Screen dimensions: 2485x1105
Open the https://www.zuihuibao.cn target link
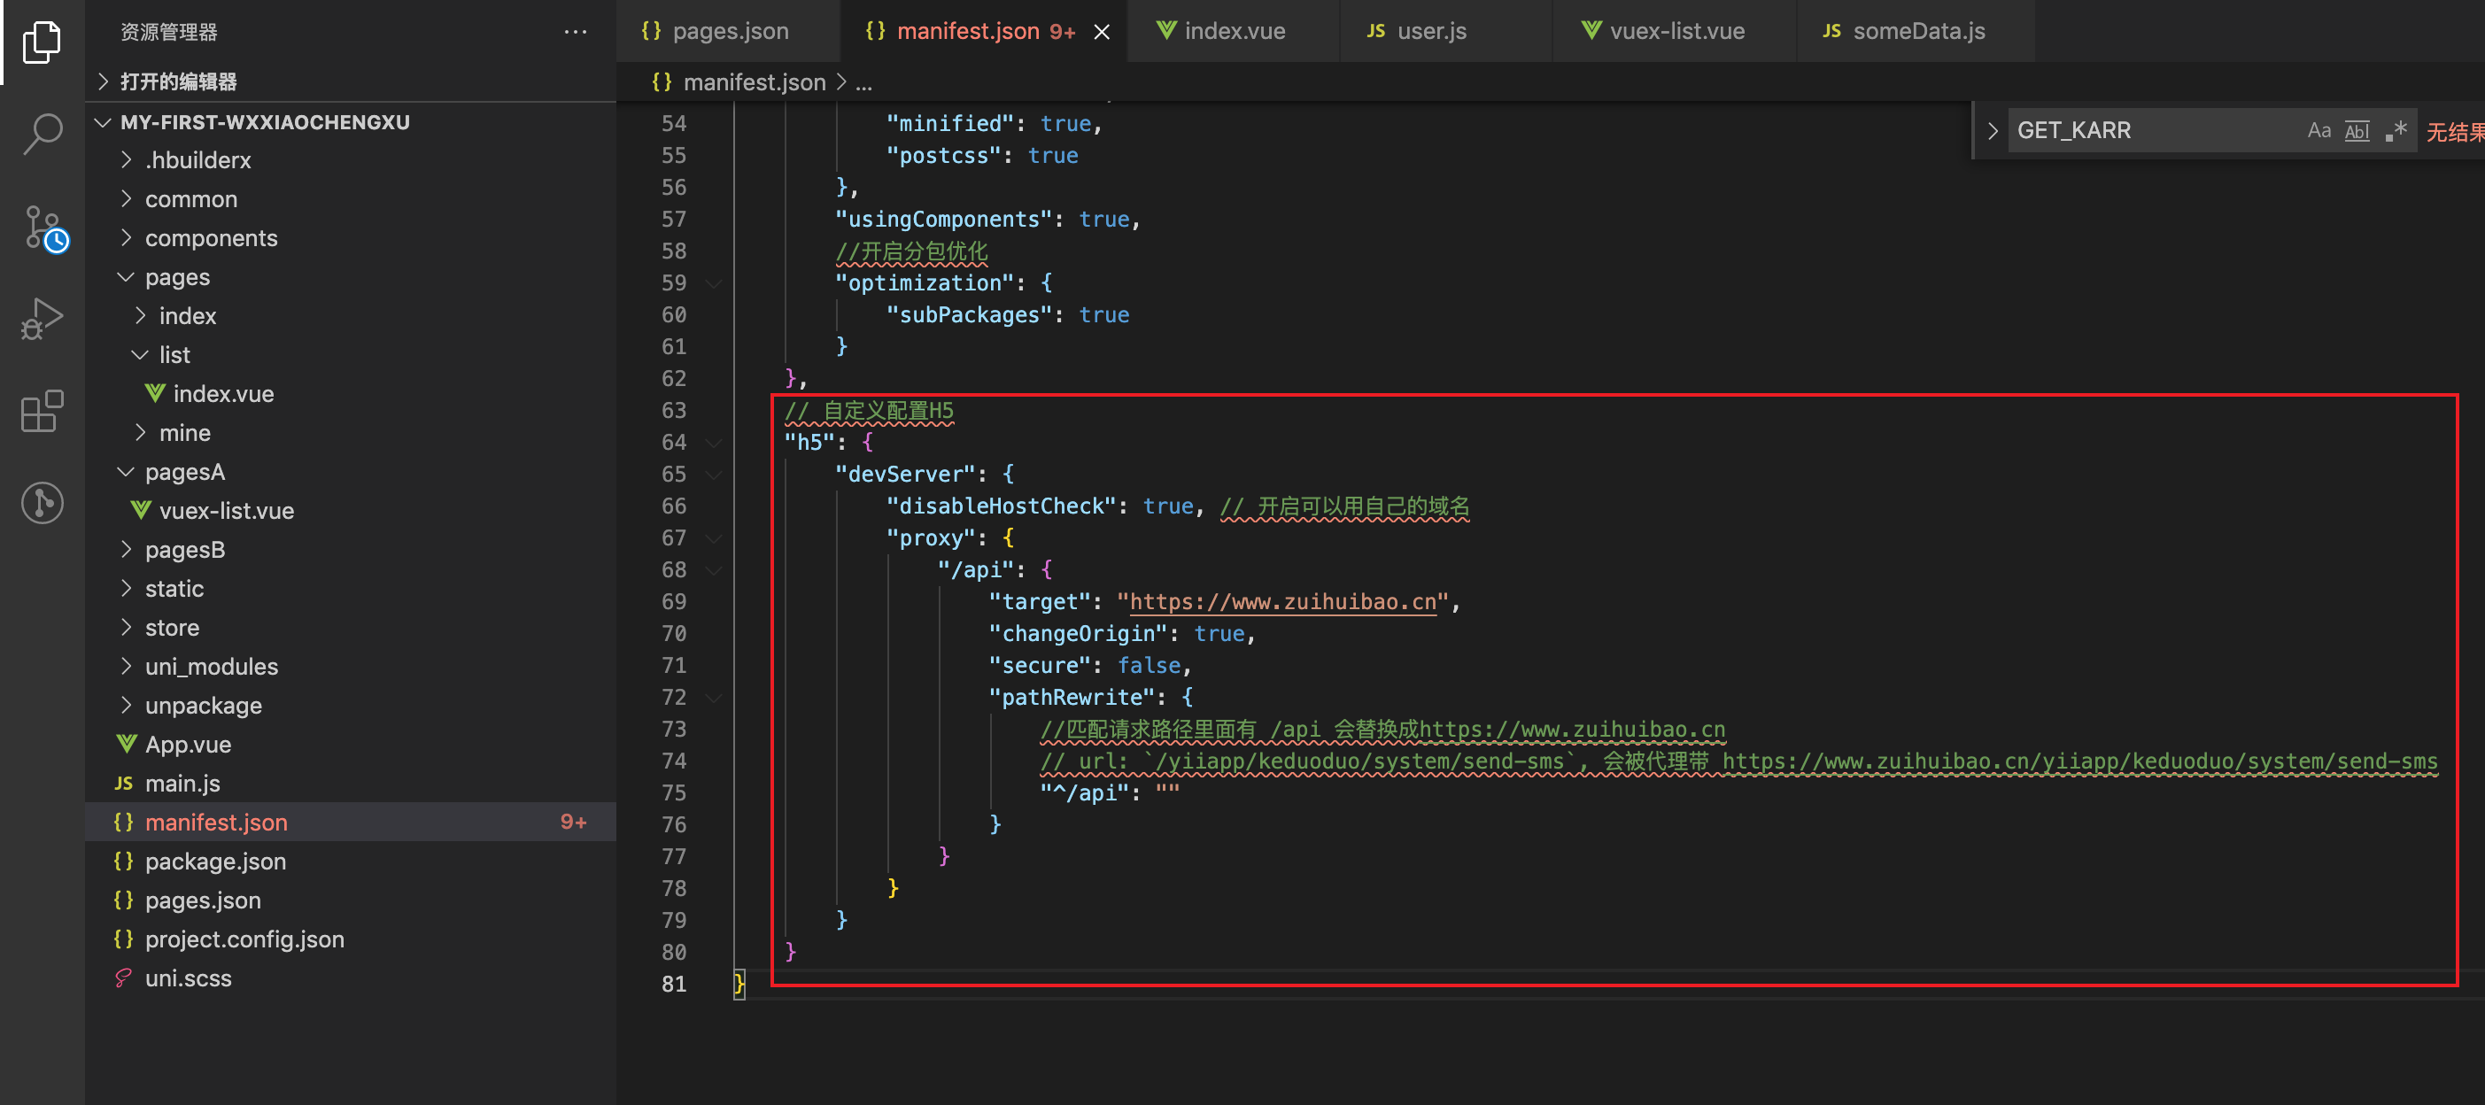[x=1283, y=602]
